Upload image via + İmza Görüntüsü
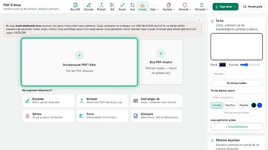The width and height of the screenshot is (268, 150). (x=237, y=127)
